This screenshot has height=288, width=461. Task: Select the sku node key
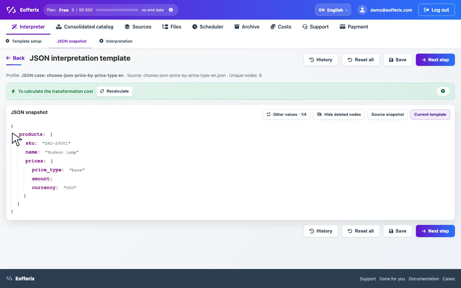31,143
